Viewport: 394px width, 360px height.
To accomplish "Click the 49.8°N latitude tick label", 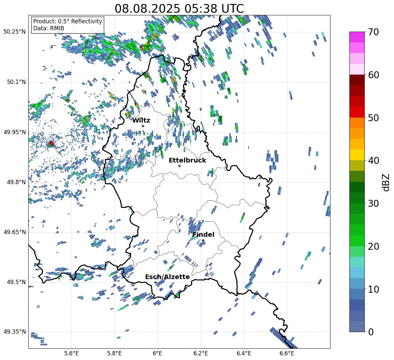I will (16, 182).
